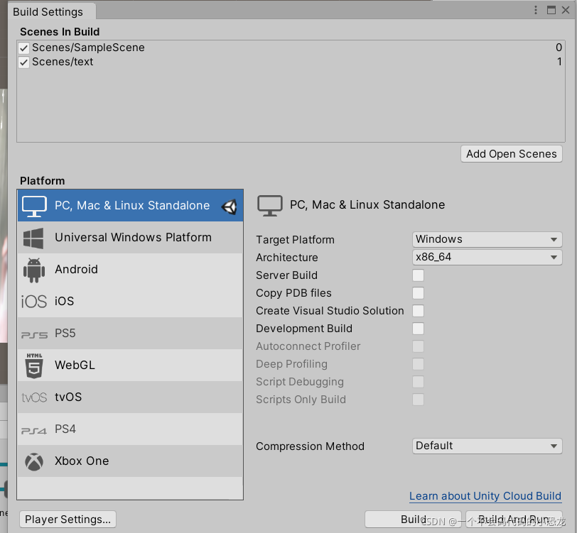Image resolution: width=577 pixels, height=533 pixels.
Task: Select the PS5 logo icon
Action: [x=34, y=335]
